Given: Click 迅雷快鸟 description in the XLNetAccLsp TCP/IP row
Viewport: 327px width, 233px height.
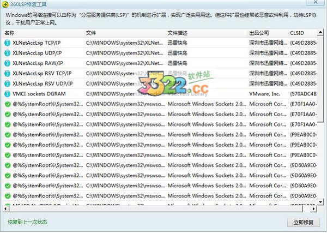Looking at the screenshot, I should (177, 43).
